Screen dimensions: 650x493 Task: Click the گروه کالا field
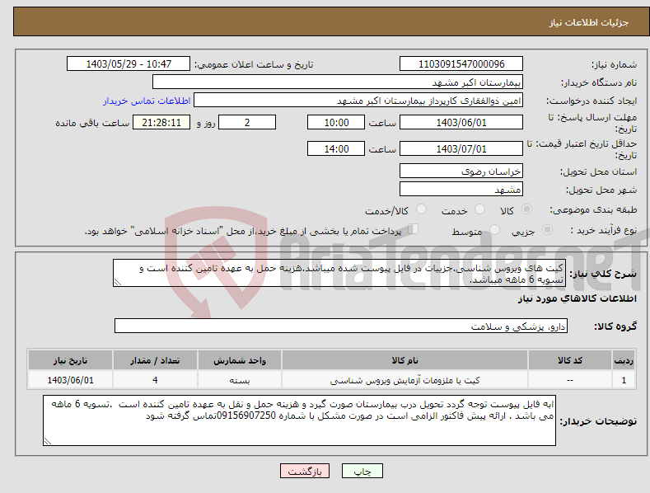click(341, 326)
